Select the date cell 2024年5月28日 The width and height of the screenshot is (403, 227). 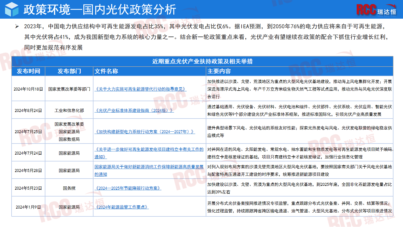click(28, 171)
